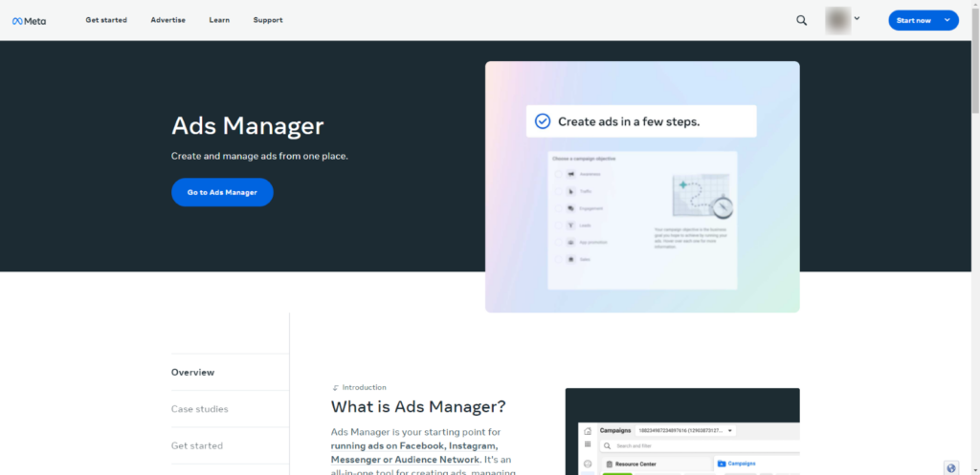Click the Go to Ads Manager button

click(222, 192)
